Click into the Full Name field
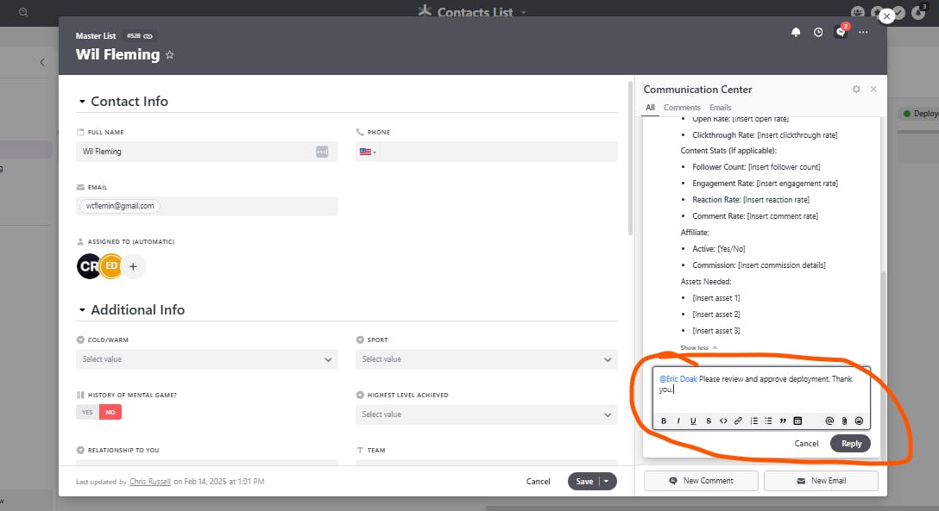Image resolution: width=939 pixels, height=511 pixels. pyautogui.click(x=206, y=152)
